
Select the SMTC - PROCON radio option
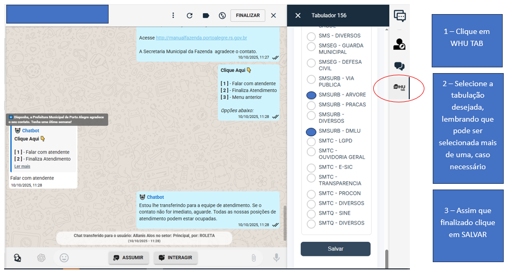point(311,194)
